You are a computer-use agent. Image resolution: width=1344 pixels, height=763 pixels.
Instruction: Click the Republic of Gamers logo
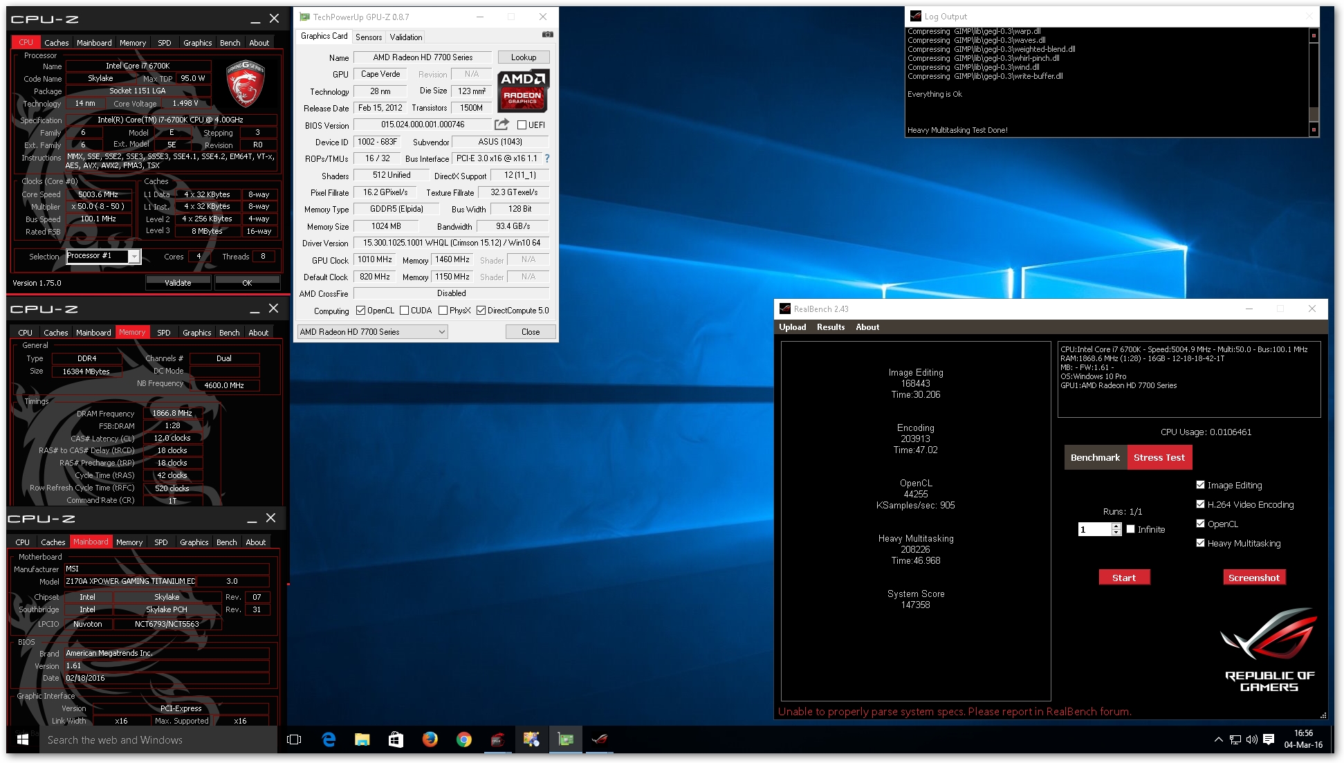(x=1269, y=650)
